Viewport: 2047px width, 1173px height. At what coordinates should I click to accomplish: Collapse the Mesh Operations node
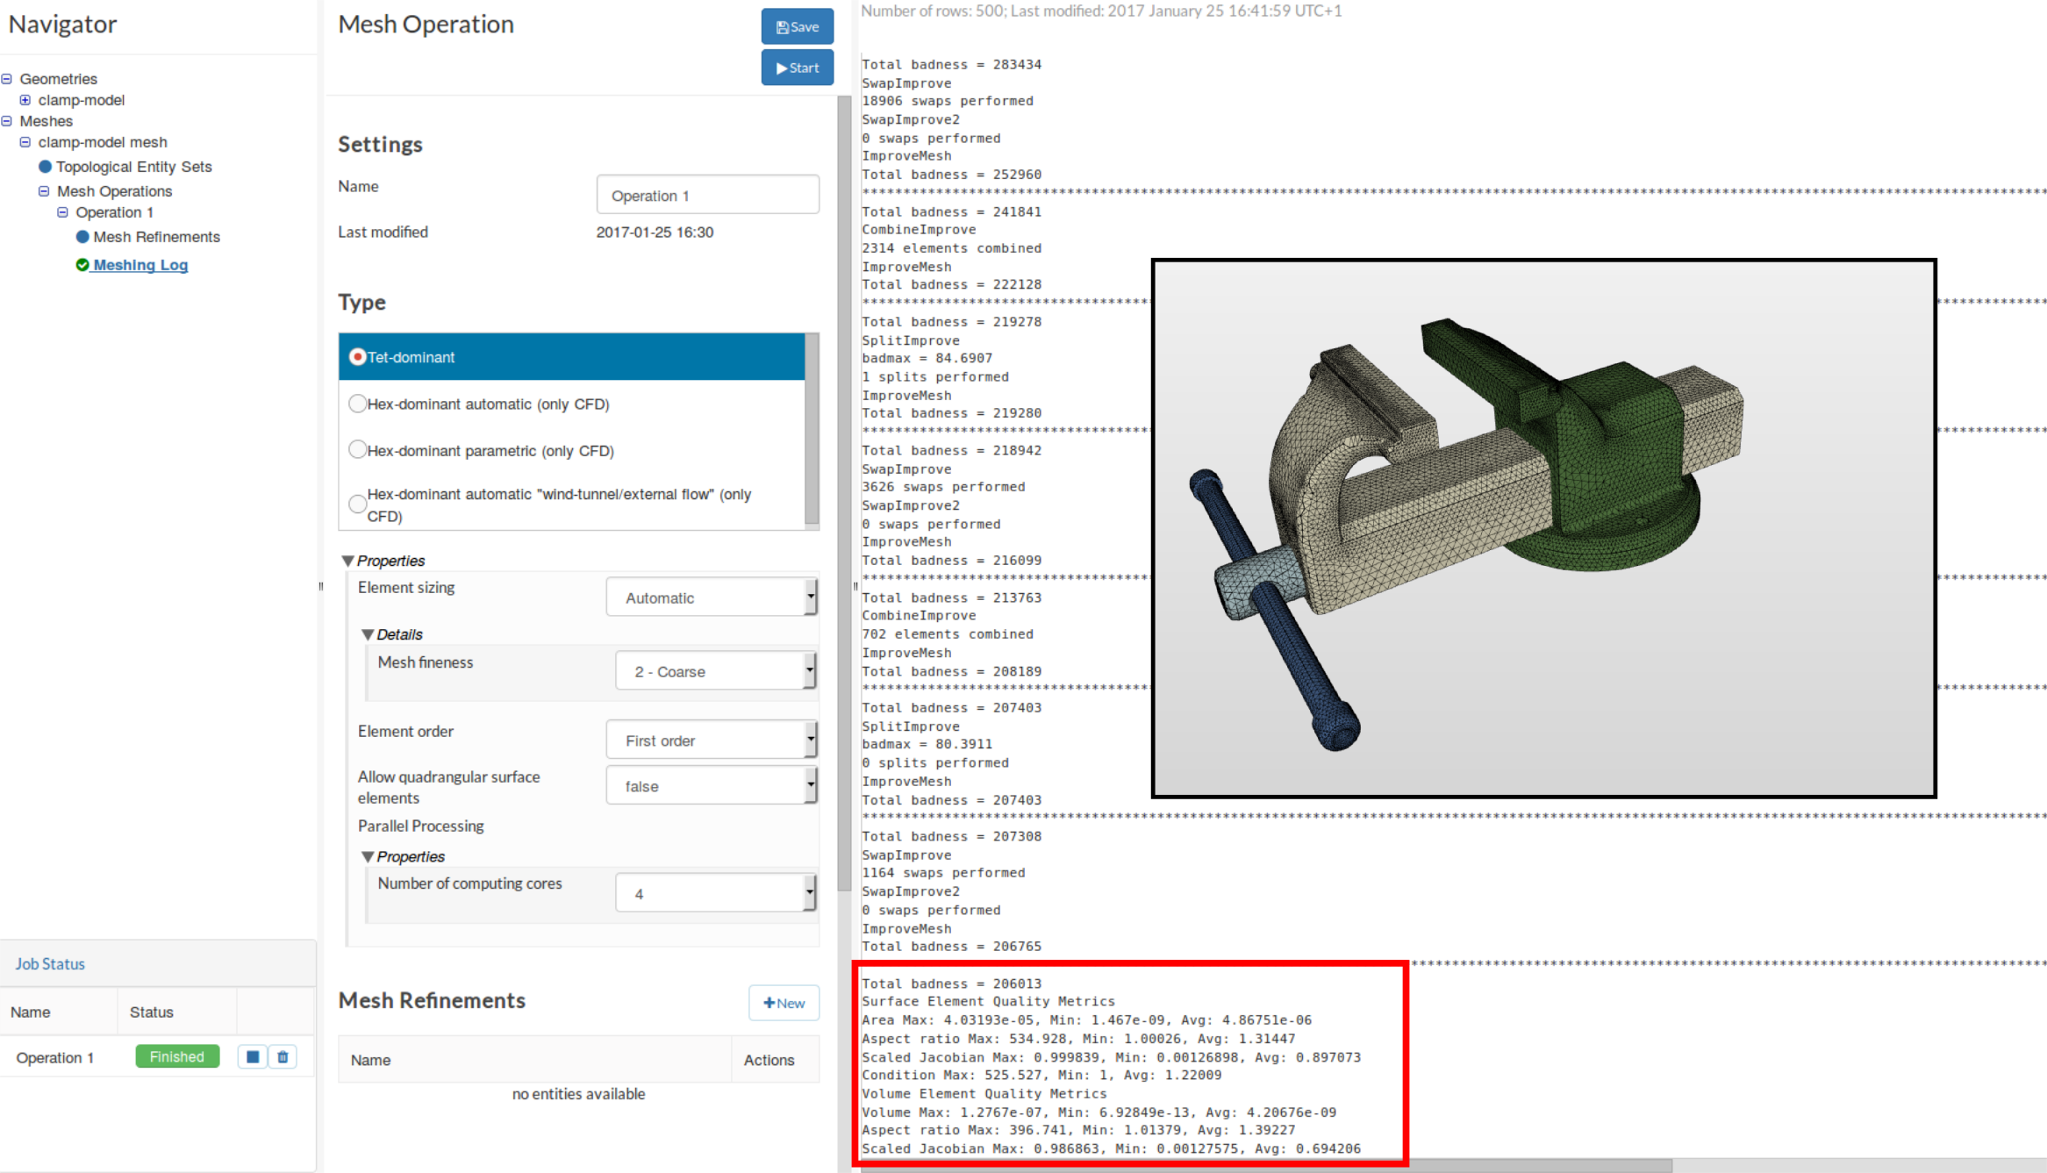click(44, 191)
